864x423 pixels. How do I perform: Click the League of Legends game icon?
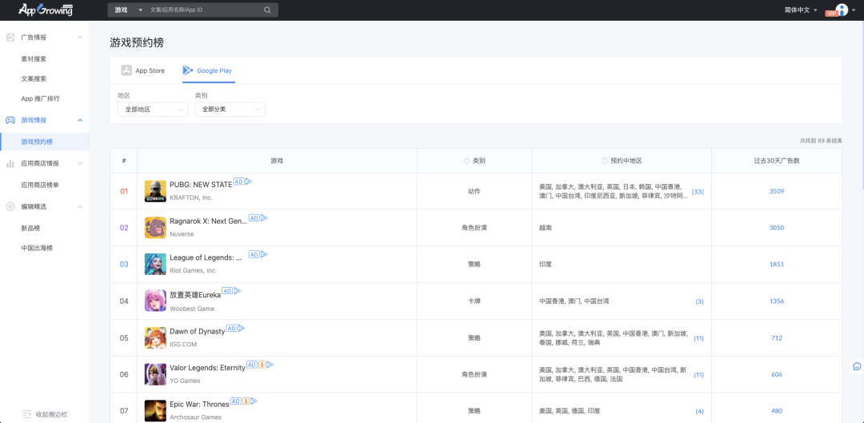(155, 265)
